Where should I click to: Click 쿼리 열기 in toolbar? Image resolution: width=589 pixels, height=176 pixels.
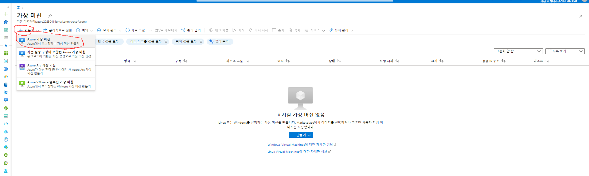(x=191, y=30)
